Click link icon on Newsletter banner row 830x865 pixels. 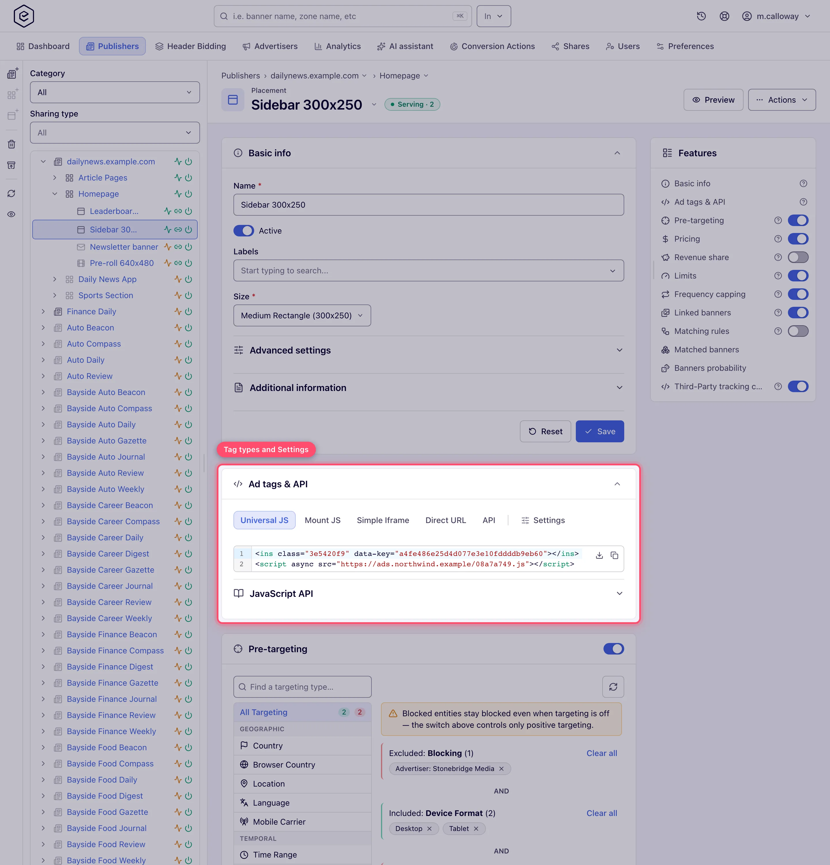click(x=178, y=247)
